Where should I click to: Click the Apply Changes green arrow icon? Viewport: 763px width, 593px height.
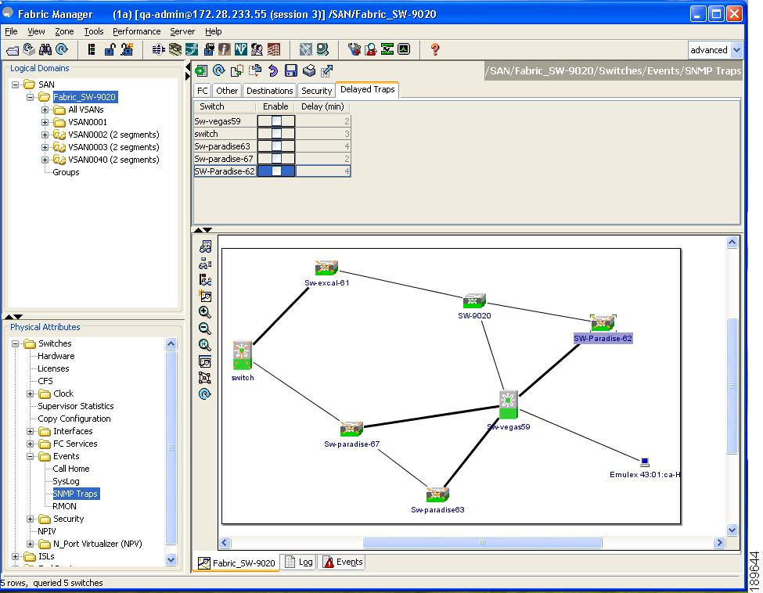[x=201, y=71]
